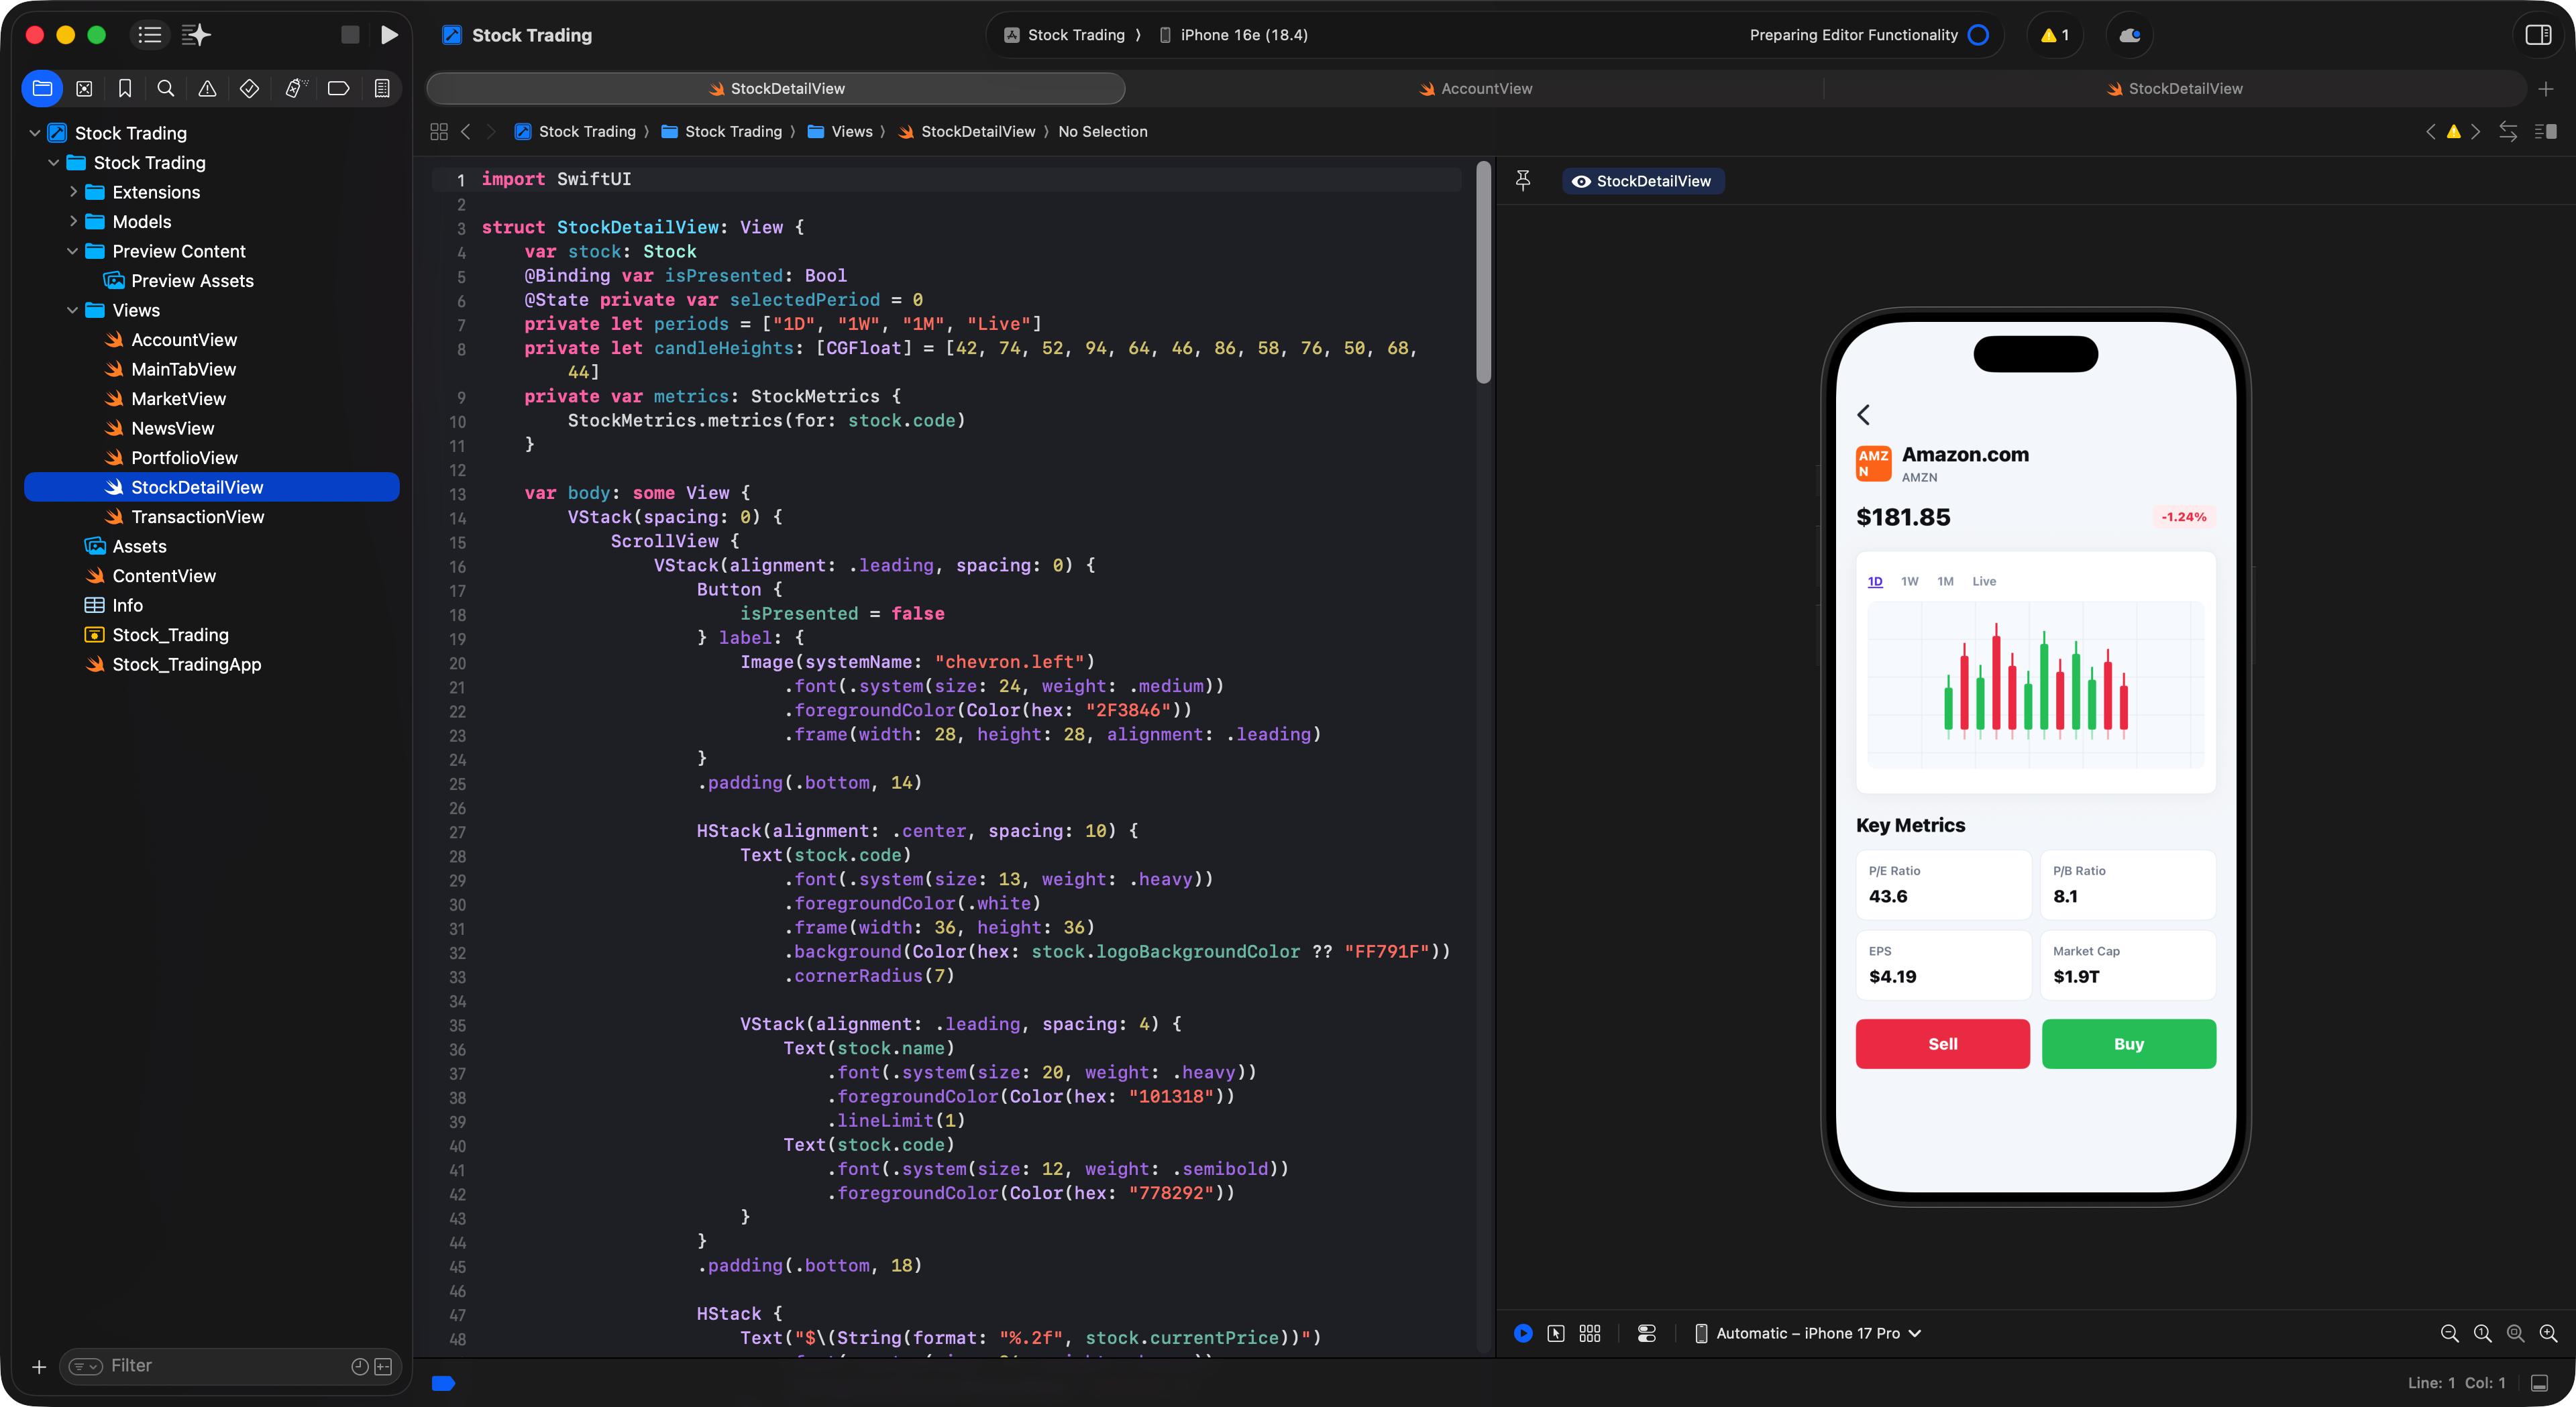Go forward in editor history
2576x1407 pixels.
[x=491, y=132]
